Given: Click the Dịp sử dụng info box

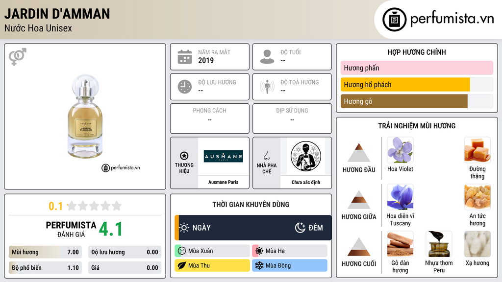Looking at the screenshot, I should click(292, 118).
